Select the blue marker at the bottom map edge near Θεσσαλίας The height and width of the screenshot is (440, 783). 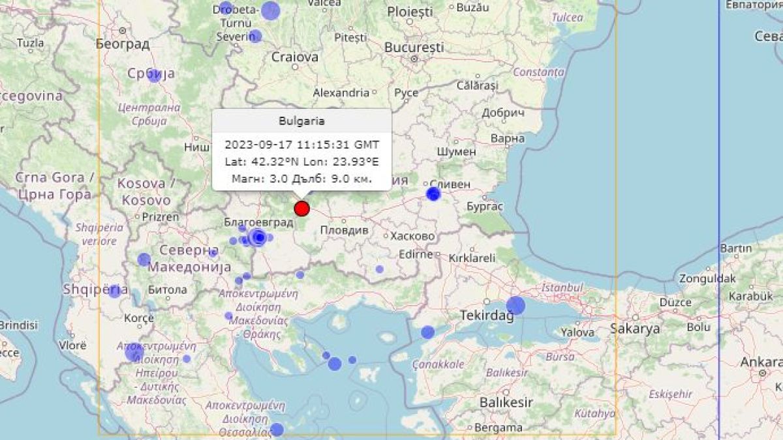[277, 430]
